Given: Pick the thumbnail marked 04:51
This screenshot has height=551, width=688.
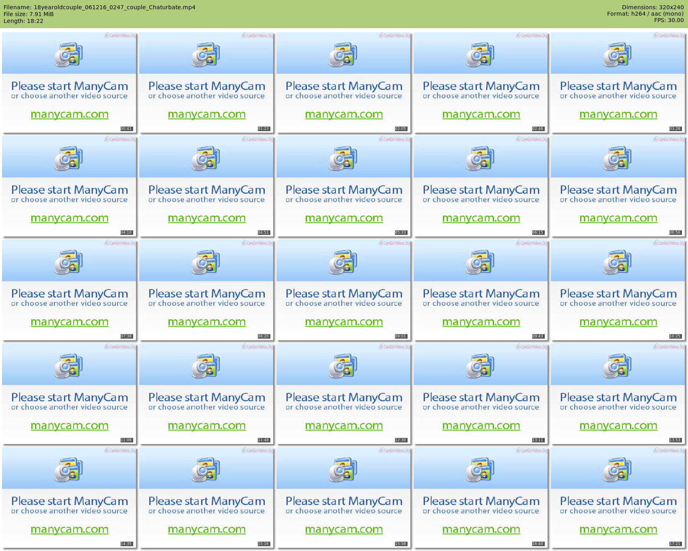Looking at the screenshot, I should 206,186.
